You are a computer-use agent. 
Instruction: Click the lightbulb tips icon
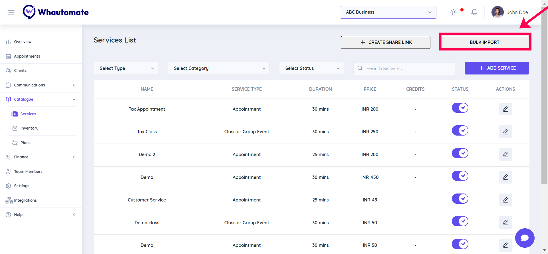click(x=453, y=12)
